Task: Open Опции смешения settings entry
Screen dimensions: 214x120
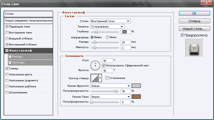Action: pyautogui.click(x=29, y=21)
